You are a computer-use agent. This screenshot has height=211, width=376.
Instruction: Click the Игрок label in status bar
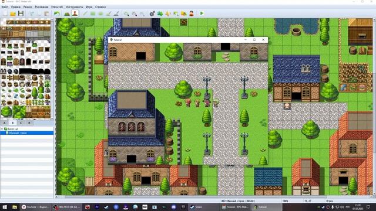tap(330, 201)
